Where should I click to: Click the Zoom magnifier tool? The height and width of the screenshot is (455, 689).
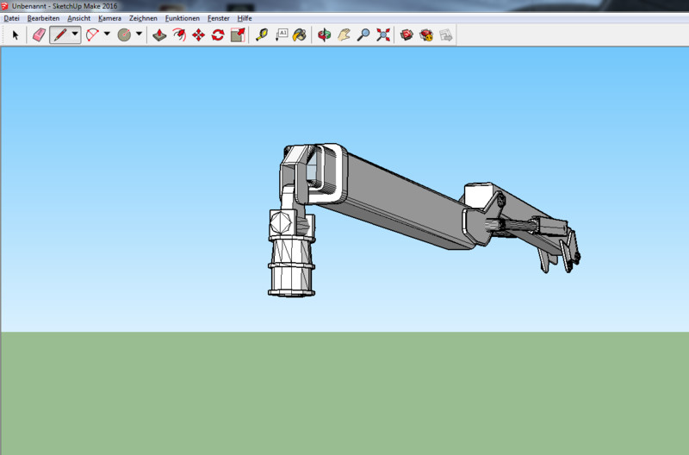coord(363,35)
